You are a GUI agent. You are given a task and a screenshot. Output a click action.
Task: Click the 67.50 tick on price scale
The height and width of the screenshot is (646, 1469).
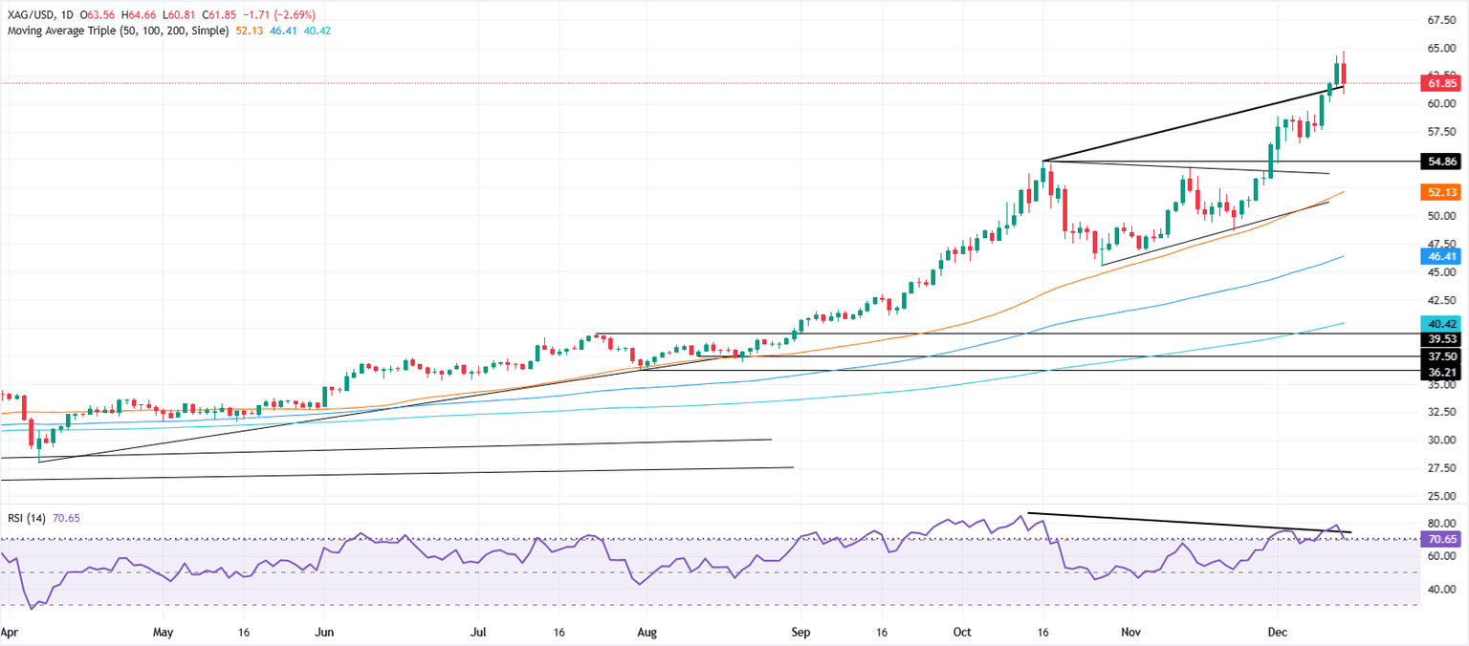[x=1440, y=20]
